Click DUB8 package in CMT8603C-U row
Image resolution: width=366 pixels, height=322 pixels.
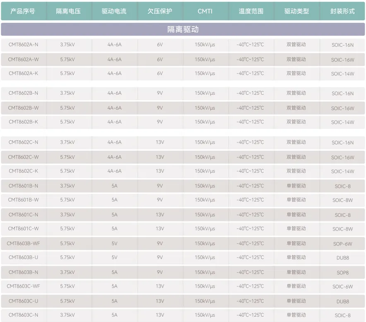pos(343,301)
